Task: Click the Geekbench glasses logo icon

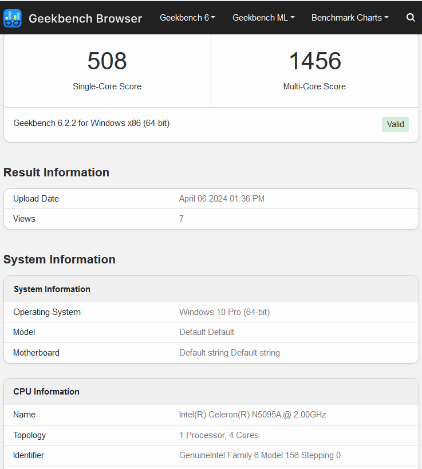Action: click(x=12, y=18)
